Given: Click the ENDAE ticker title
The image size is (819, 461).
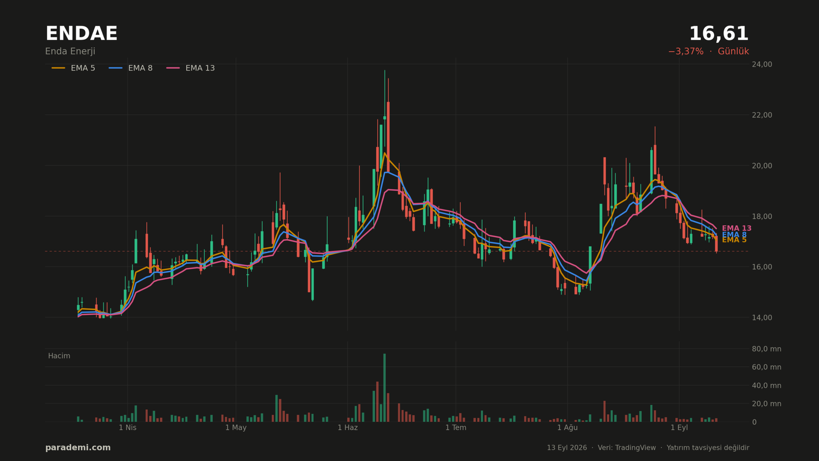Looking at the screenshot, I should click(x=81, y=34).
